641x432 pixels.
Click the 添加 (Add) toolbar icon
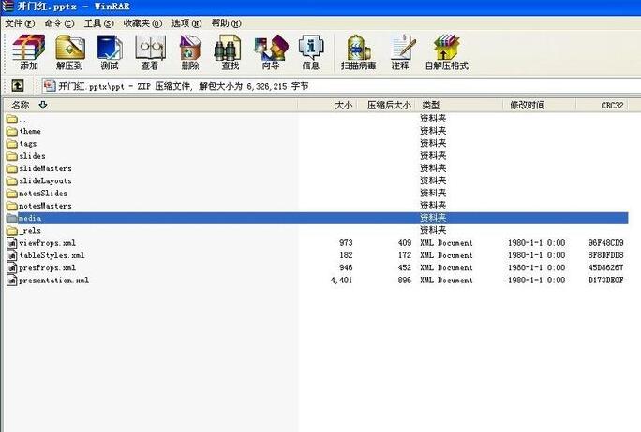pyautogui.click(x=29, y=51)
